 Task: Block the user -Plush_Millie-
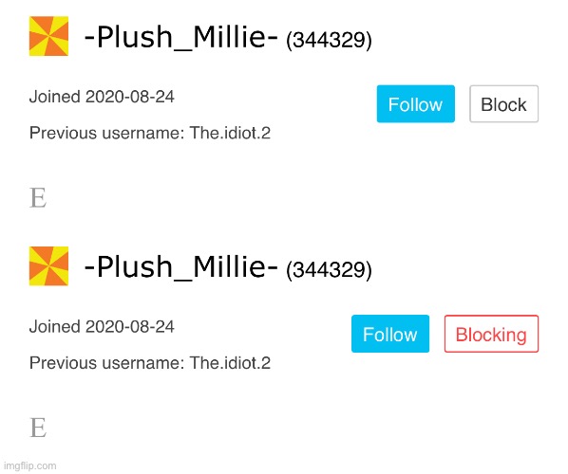503,104
